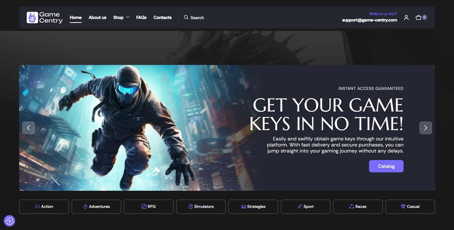Select the Action category
This screenshot has width=454, height=230.
[x=44, y=207]
